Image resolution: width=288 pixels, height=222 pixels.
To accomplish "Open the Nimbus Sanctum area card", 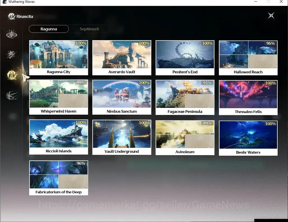I will pos(122,97).
